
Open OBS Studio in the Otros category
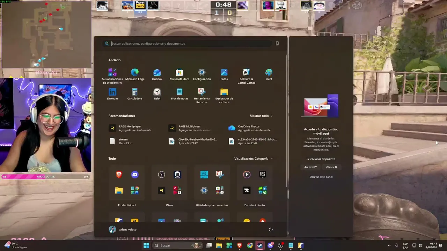[x=161, y=174]
